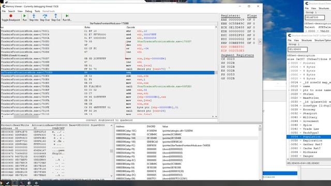This screenshot has width=331, height=186.
Task: Toggle the ZF flag value
Action: click(251, 31)
